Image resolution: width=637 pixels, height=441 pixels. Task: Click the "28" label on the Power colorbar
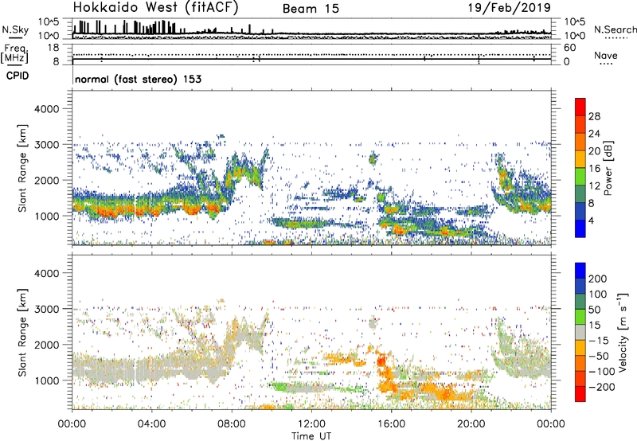pos(594,116)
